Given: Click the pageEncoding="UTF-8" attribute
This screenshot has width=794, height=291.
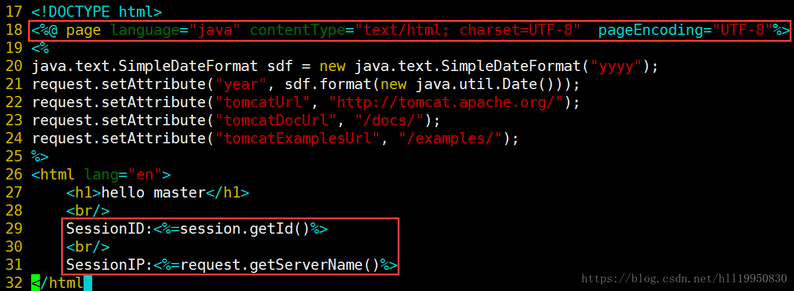Looking at the screenshot, I should tap(686, 30).
